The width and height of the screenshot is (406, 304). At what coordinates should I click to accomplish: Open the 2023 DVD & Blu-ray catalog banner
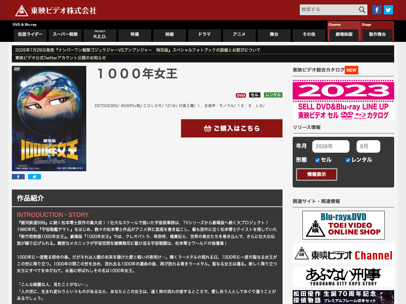pos(343,100)
